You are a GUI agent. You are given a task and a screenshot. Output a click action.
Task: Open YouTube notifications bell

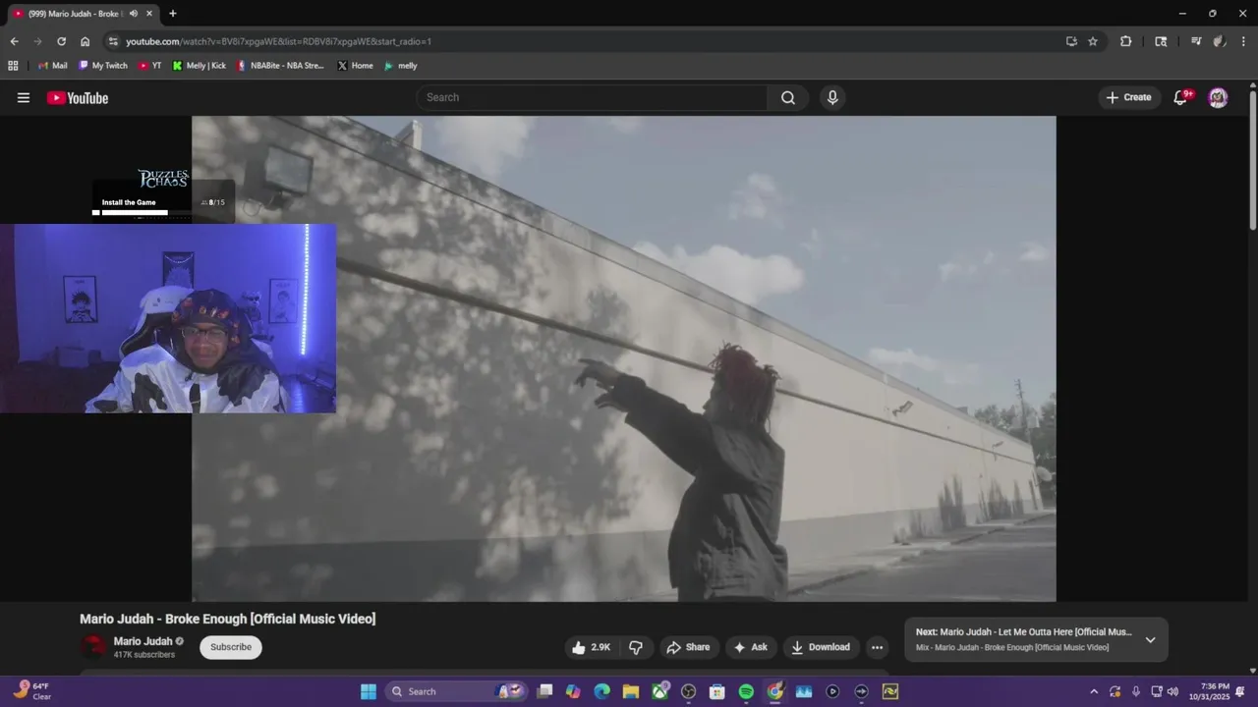[x=1181, y=97]
